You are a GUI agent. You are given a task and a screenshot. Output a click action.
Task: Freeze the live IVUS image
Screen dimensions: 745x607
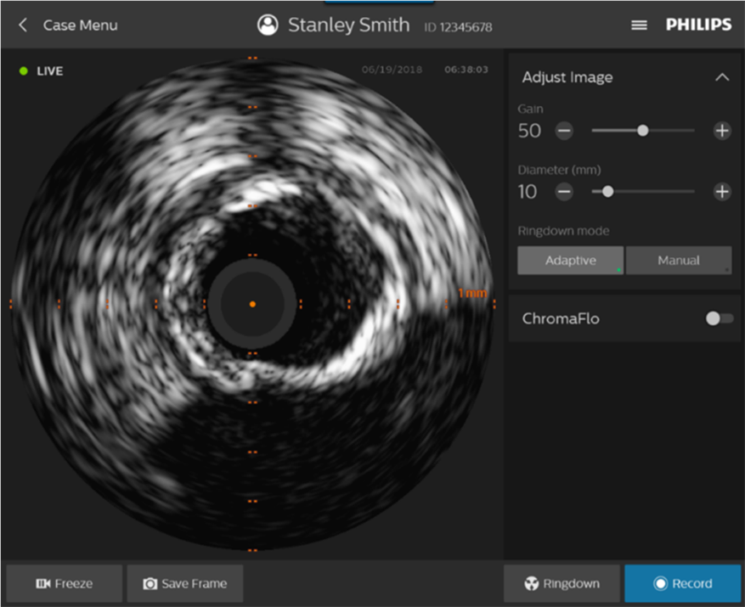point(65,583)
